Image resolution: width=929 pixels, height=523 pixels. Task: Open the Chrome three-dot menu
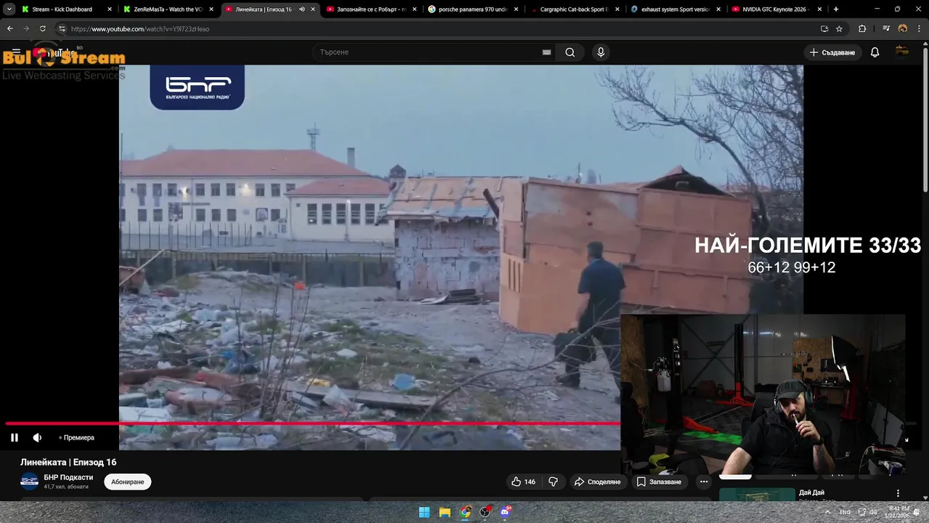919,29
